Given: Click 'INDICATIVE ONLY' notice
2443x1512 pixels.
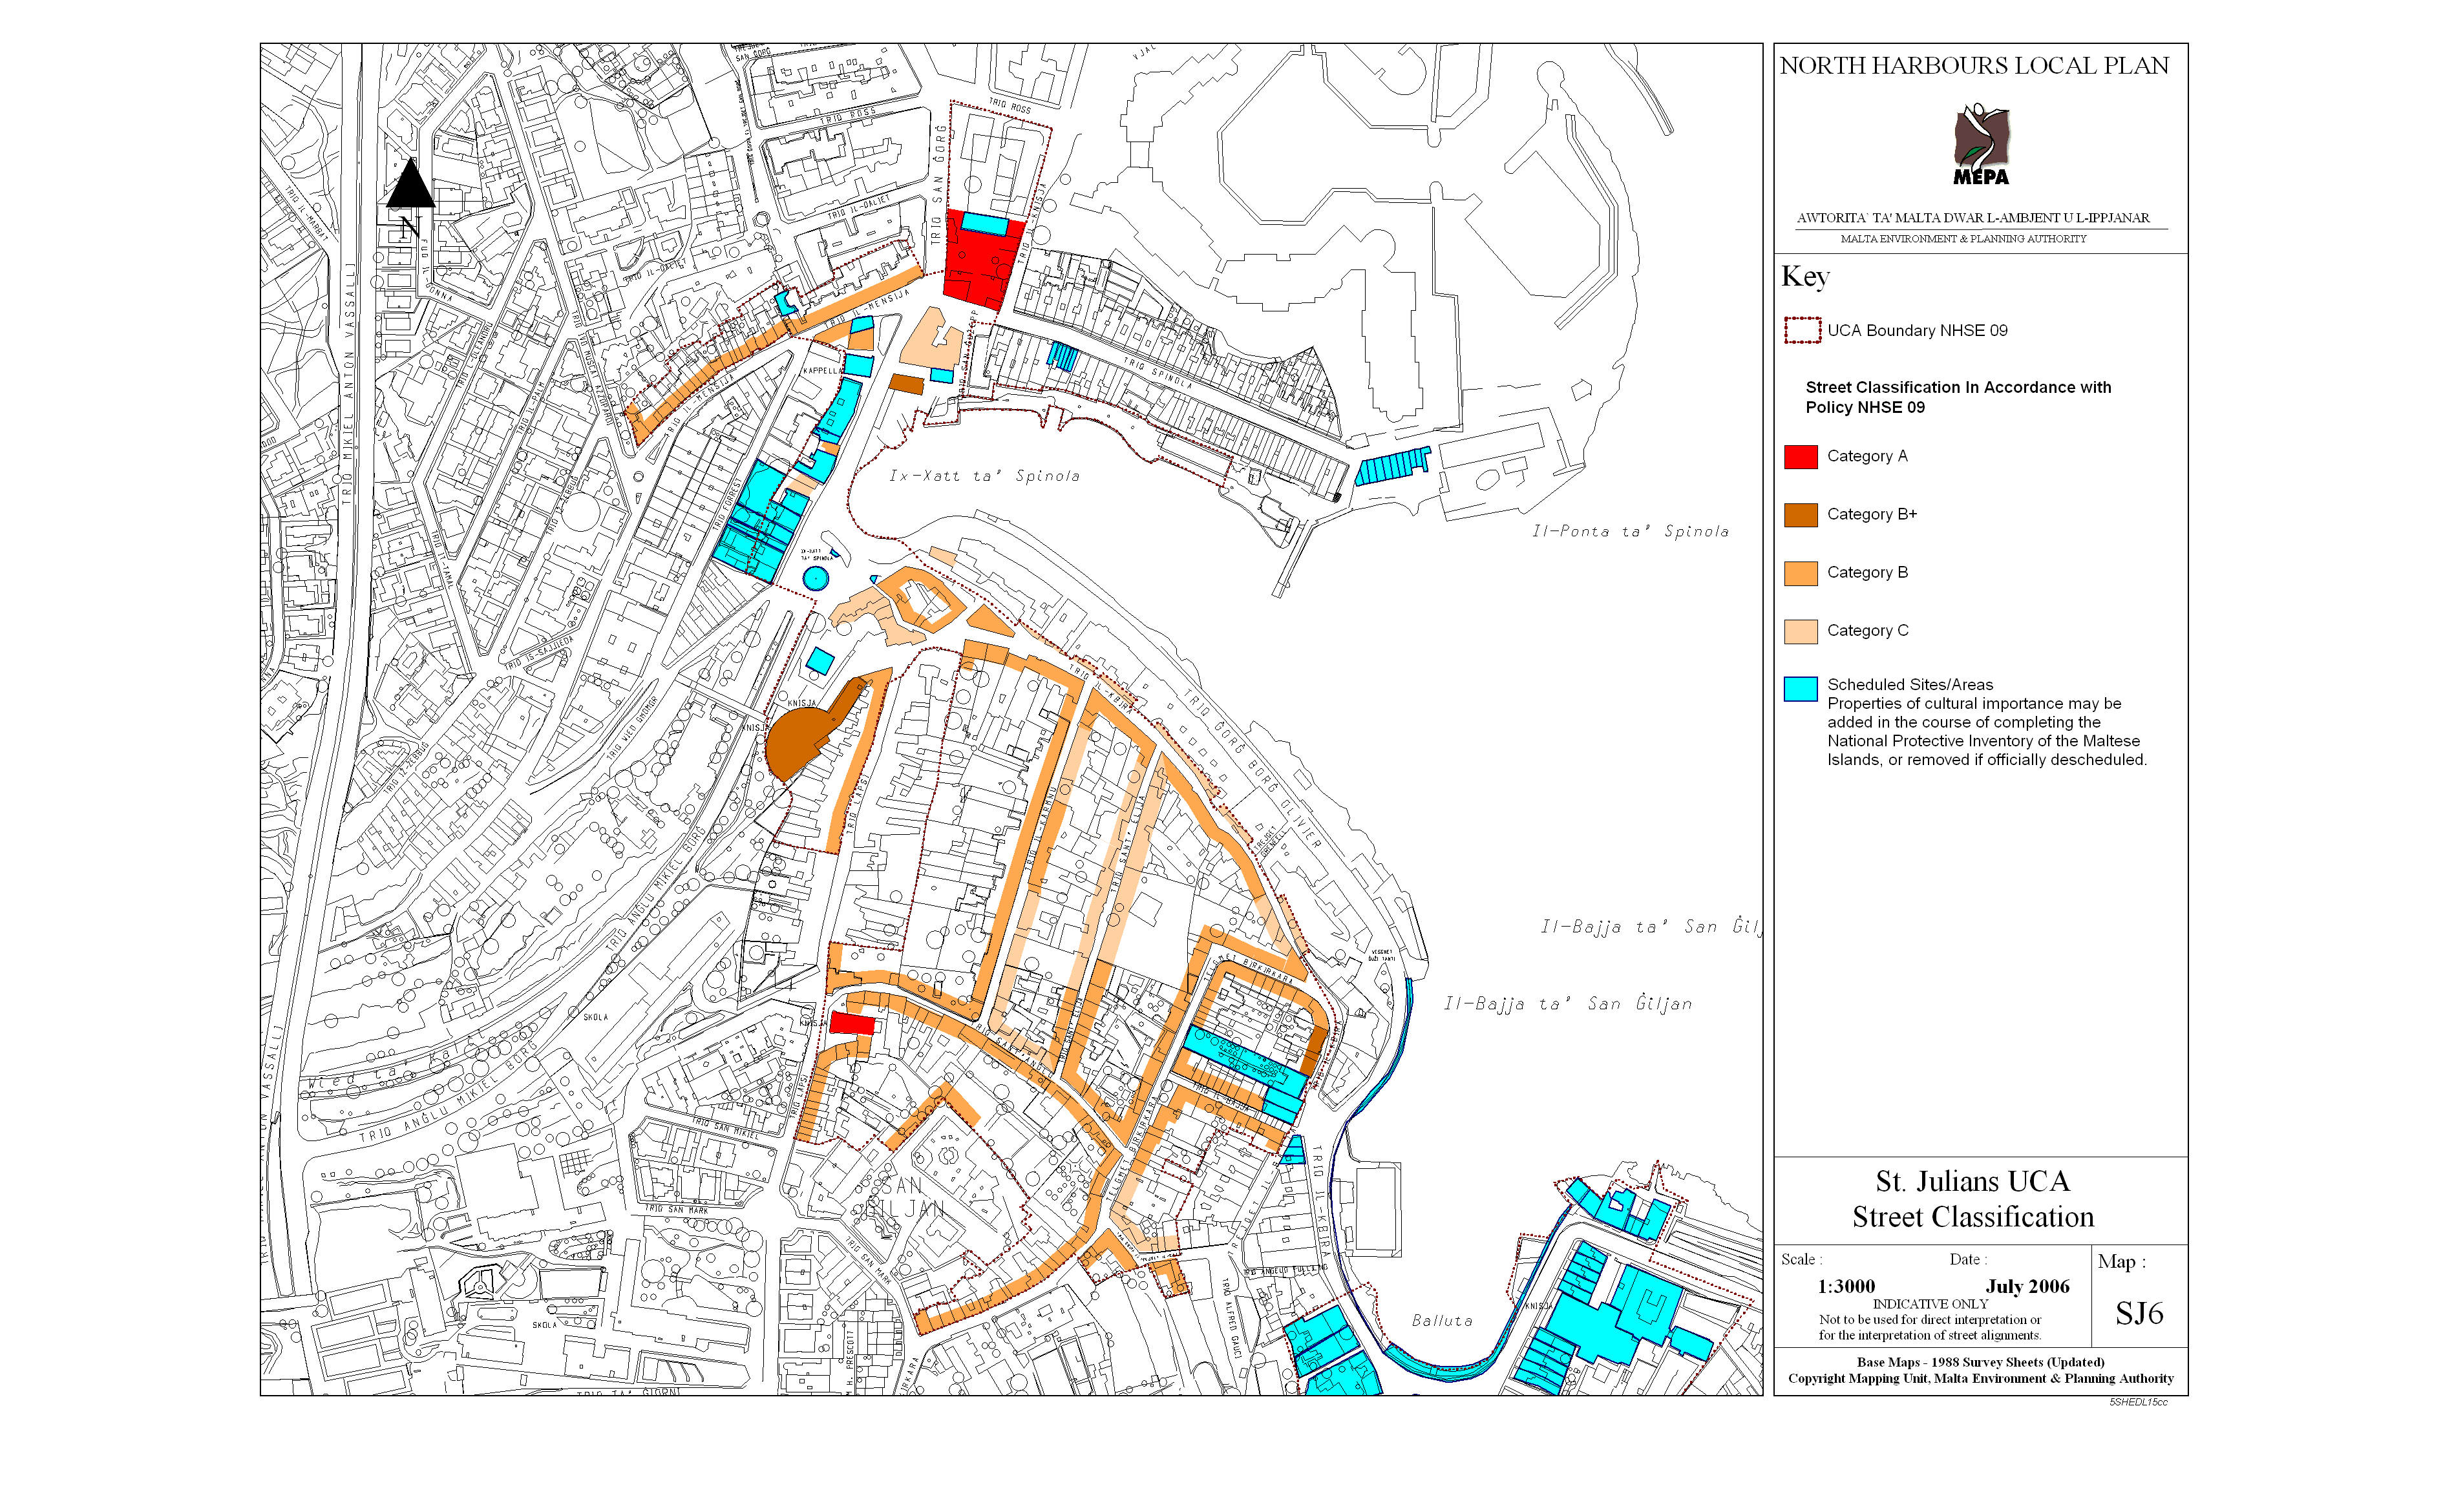Looking at the screenshot, I should (1930, 1304).
